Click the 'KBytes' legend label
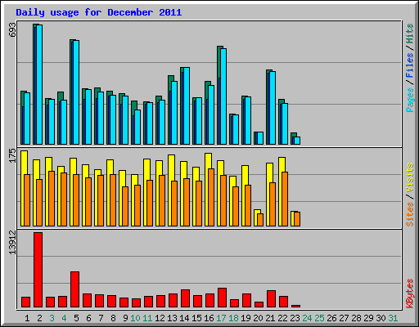Viewport: 419px width, 327px height. [x=409, y=293]
